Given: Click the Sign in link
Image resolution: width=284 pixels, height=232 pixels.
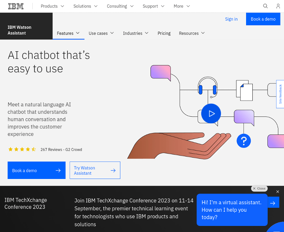Looking at the screenshot, I should pyautogui.click(x=231, y=19).
